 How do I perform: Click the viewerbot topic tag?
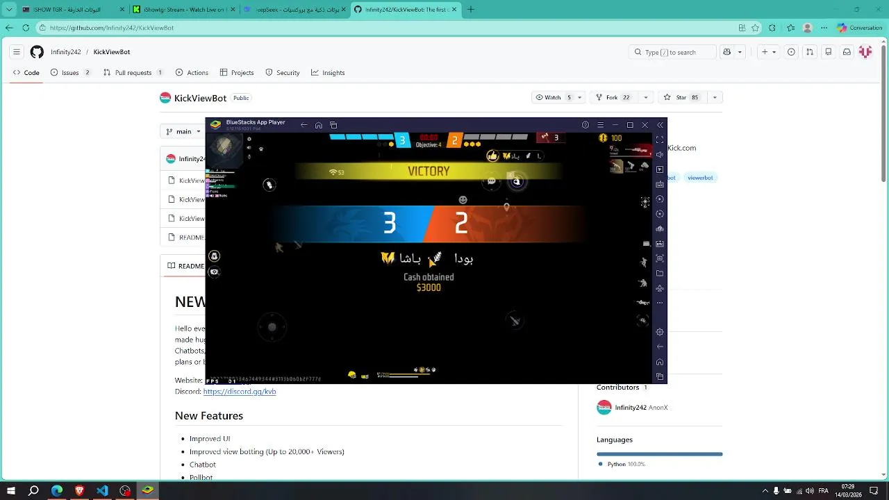pos(700,178)
